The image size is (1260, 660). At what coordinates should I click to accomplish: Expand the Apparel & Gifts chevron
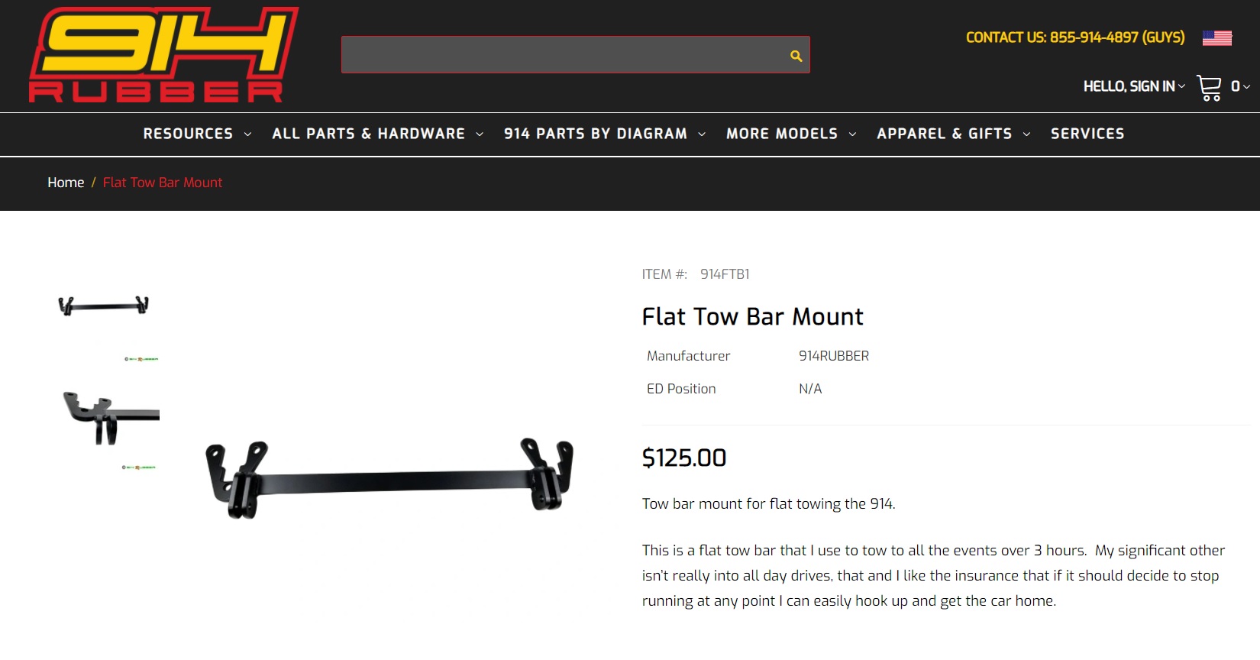pos(1026,134)
